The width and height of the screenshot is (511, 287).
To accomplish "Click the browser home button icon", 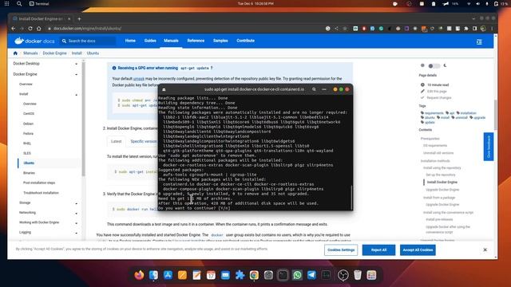I will (x=39, y=29).
